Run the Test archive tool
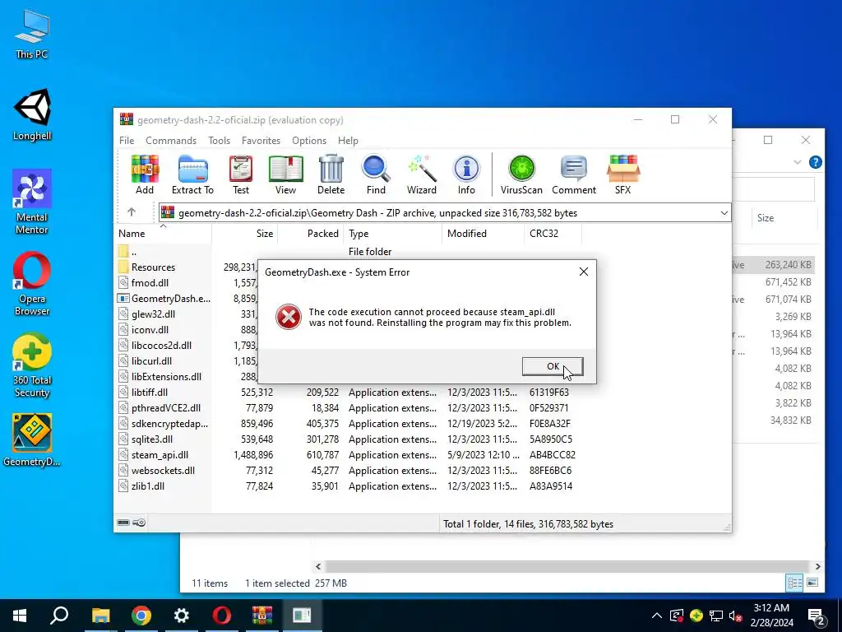 click(x=241, y=174)
